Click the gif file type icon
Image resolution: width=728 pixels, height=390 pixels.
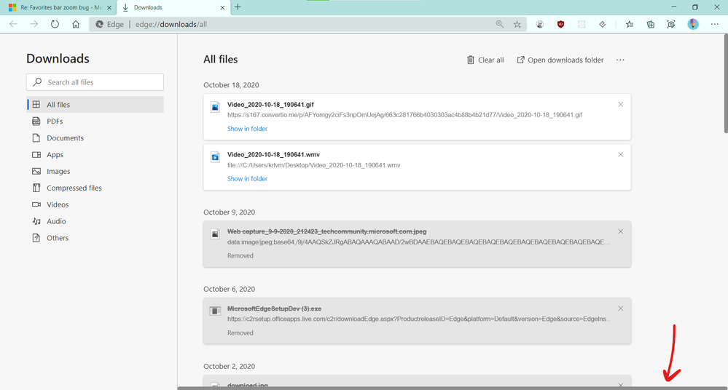pos(215,107)
